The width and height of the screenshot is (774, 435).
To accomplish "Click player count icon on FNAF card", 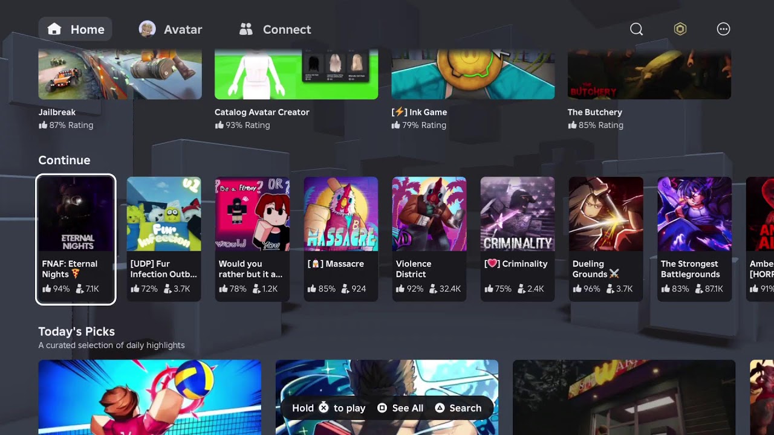I will [x=79, y=289].
